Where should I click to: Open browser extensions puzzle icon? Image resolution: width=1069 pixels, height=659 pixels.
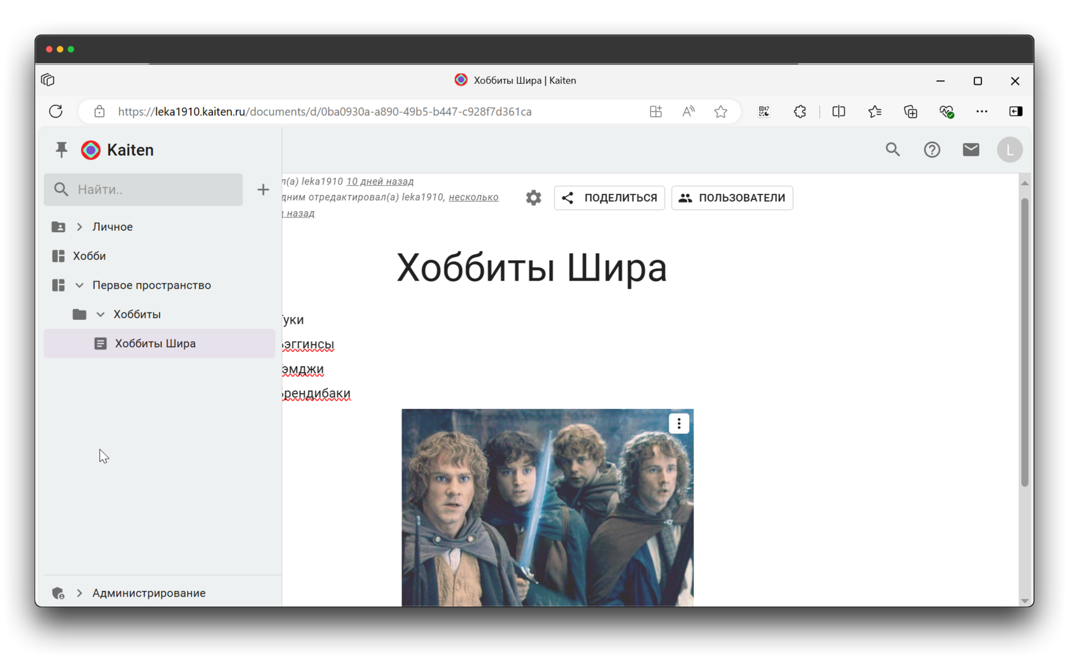tap(800, 111)
